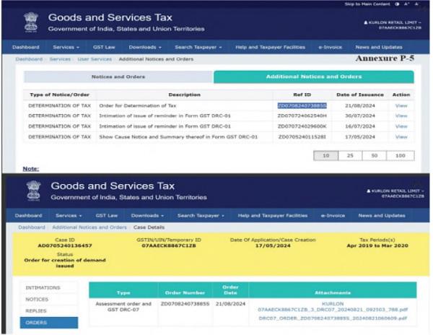
Task: Set page size to 10 rows
Action: (x=326, y=155)
